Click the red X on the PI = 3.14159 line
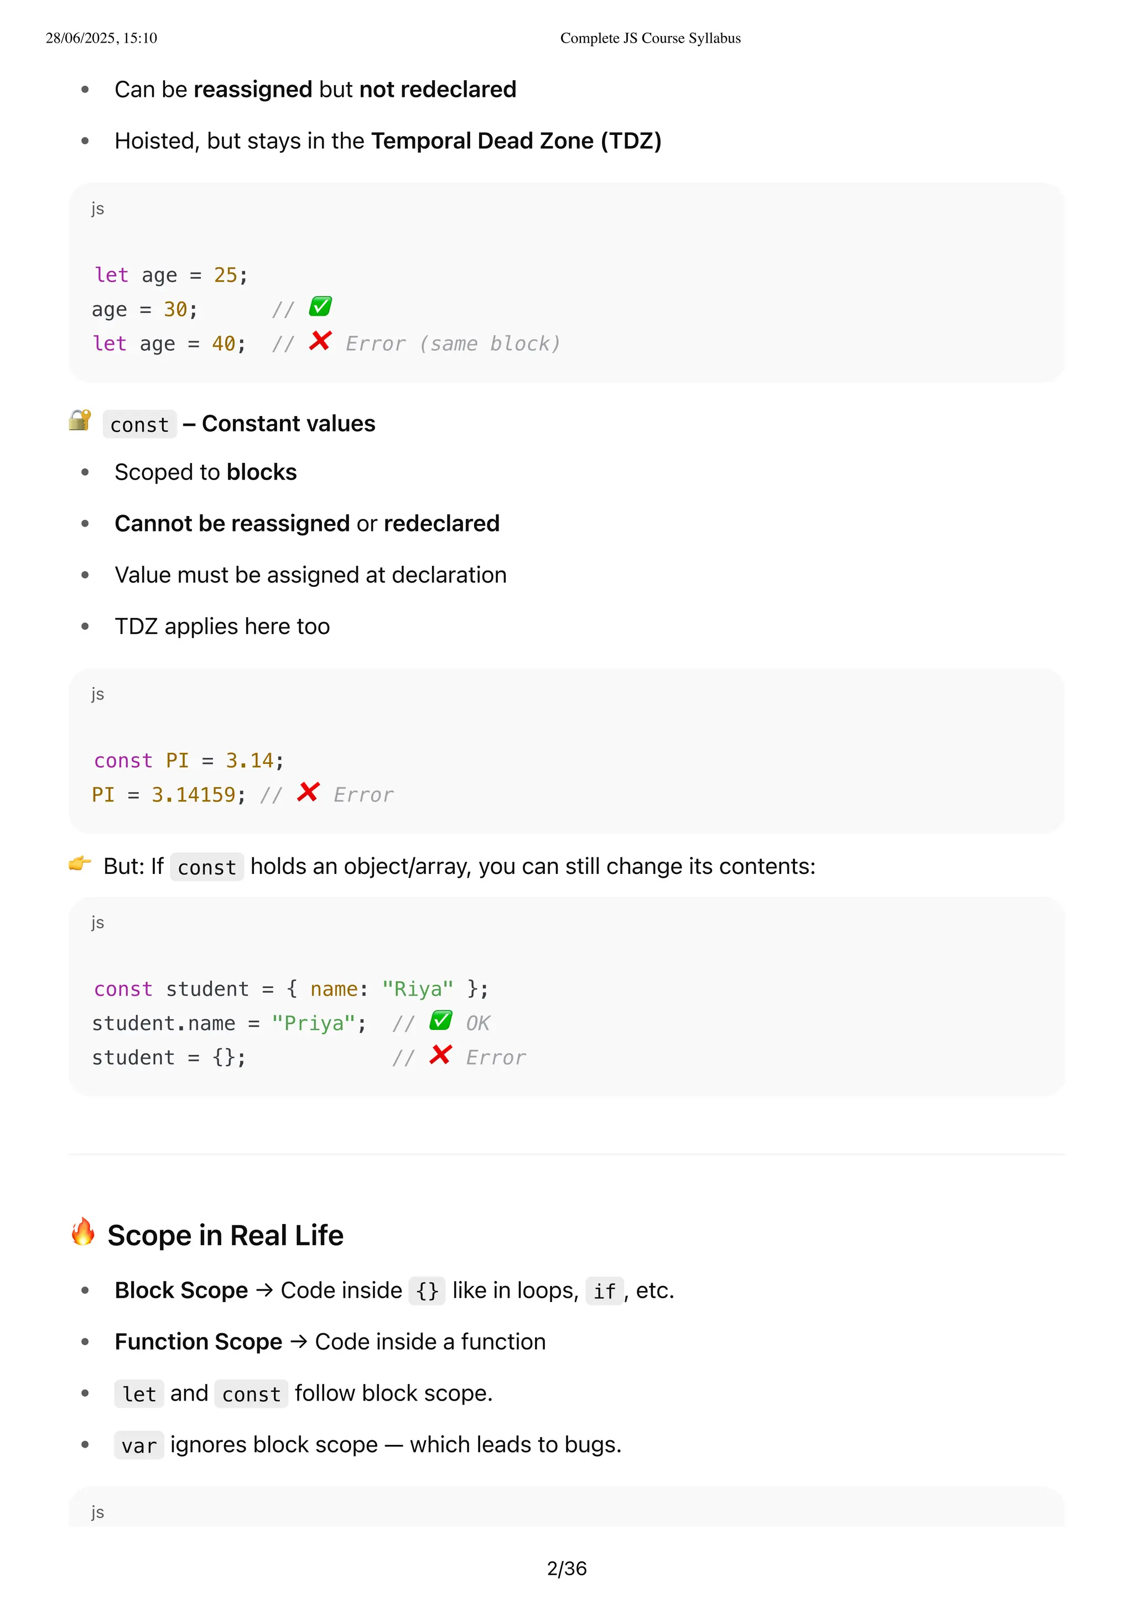1133x1603 pixels. [308, 793]
